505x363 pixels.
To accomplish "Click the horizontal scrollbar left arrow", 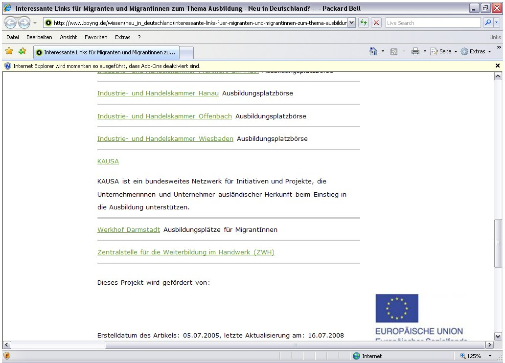I will (7, 344).
